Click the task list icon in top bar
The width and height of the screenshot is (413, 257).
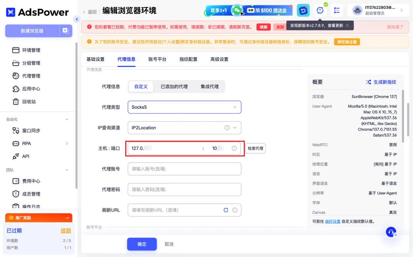337,10
